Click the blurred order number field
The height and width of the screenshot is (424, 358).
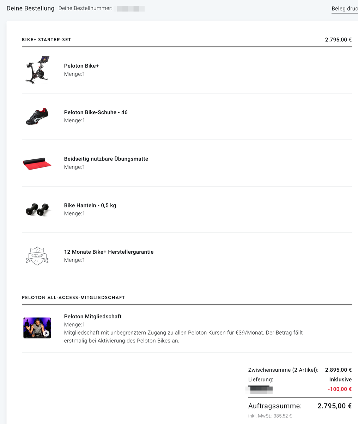(131, 8)
